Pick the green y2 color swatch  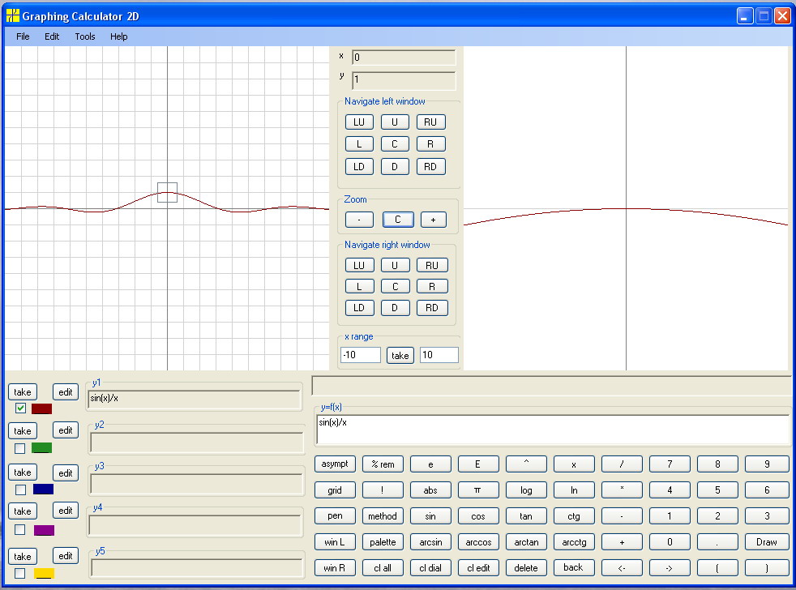pyautogui.click(x=41, y=448)
